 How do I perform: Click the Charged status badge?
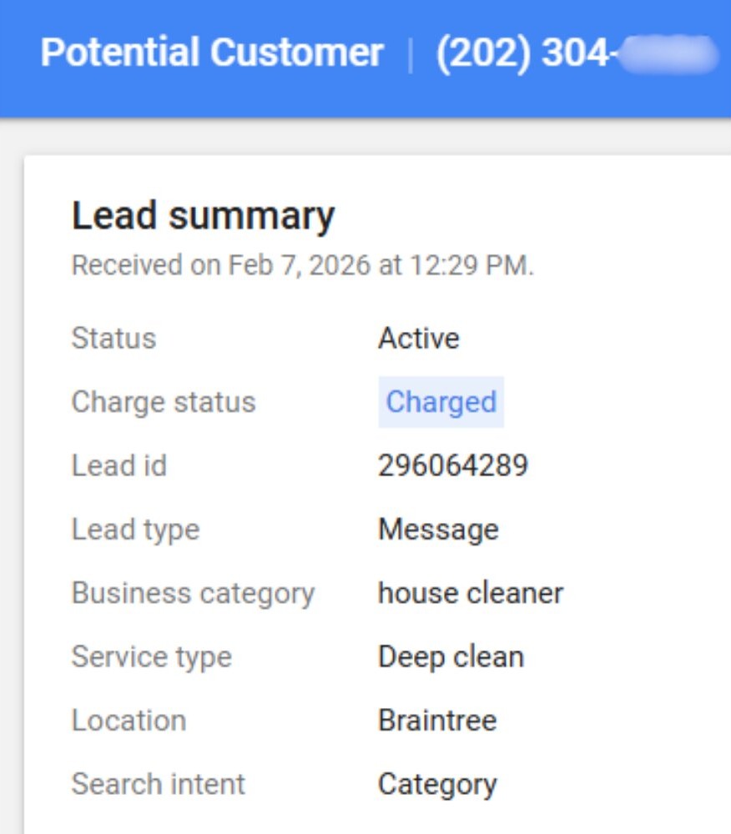[441, 402]
